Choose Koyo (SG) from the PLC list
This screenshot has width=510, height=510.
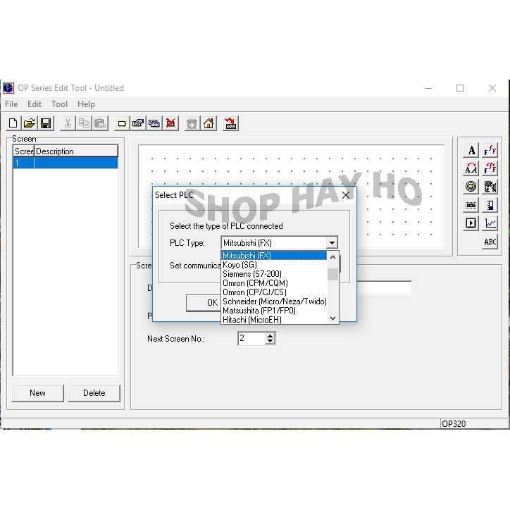pyautogui.click(x=274, y=265)
